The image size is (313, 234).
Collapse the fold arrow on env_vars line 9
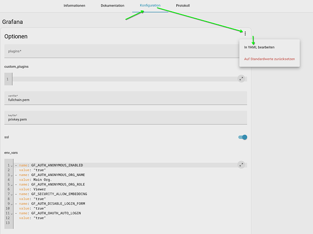click(x=12, y=204)
